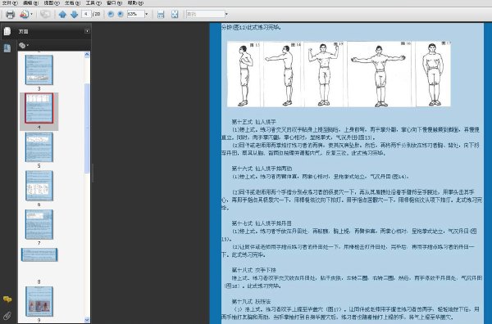Click the figure 14 arms-forward illustration
This screenshot has height=324, width=492.
click(282, 74)
